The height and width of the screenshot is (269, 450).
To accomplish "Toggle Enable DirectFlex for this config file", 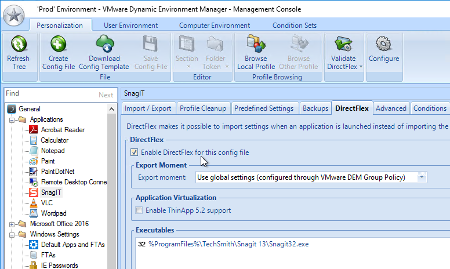I will click(x=134, y=152).
